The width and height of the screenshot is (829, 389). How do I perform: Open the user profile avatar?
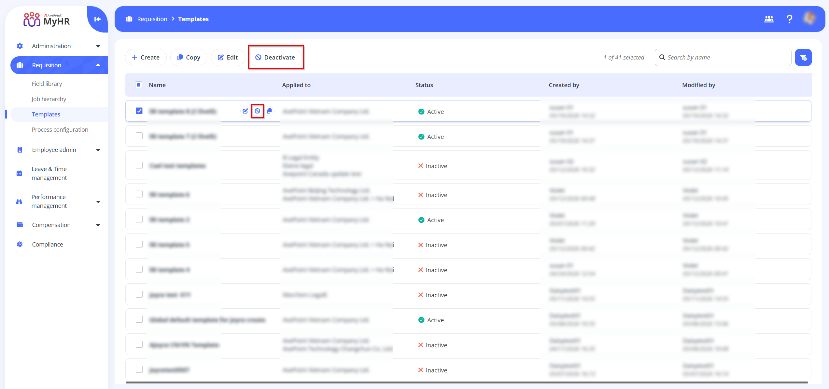809,18
